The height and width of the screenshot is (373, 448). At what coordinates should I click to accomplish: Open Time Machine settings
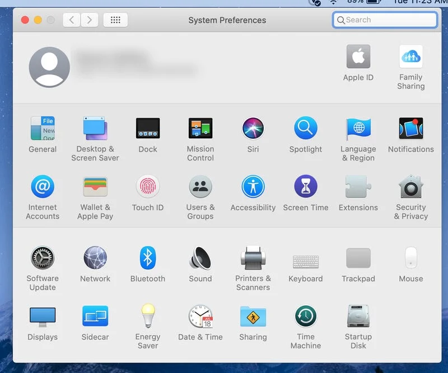pyautogui.click(x=306, y=317)
